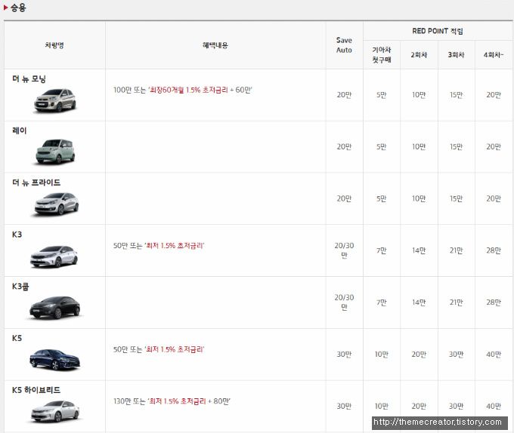Click the K3쿱 첫구매 7만 cell
This screenshot has height=433, width=514.
pos(382,302)
